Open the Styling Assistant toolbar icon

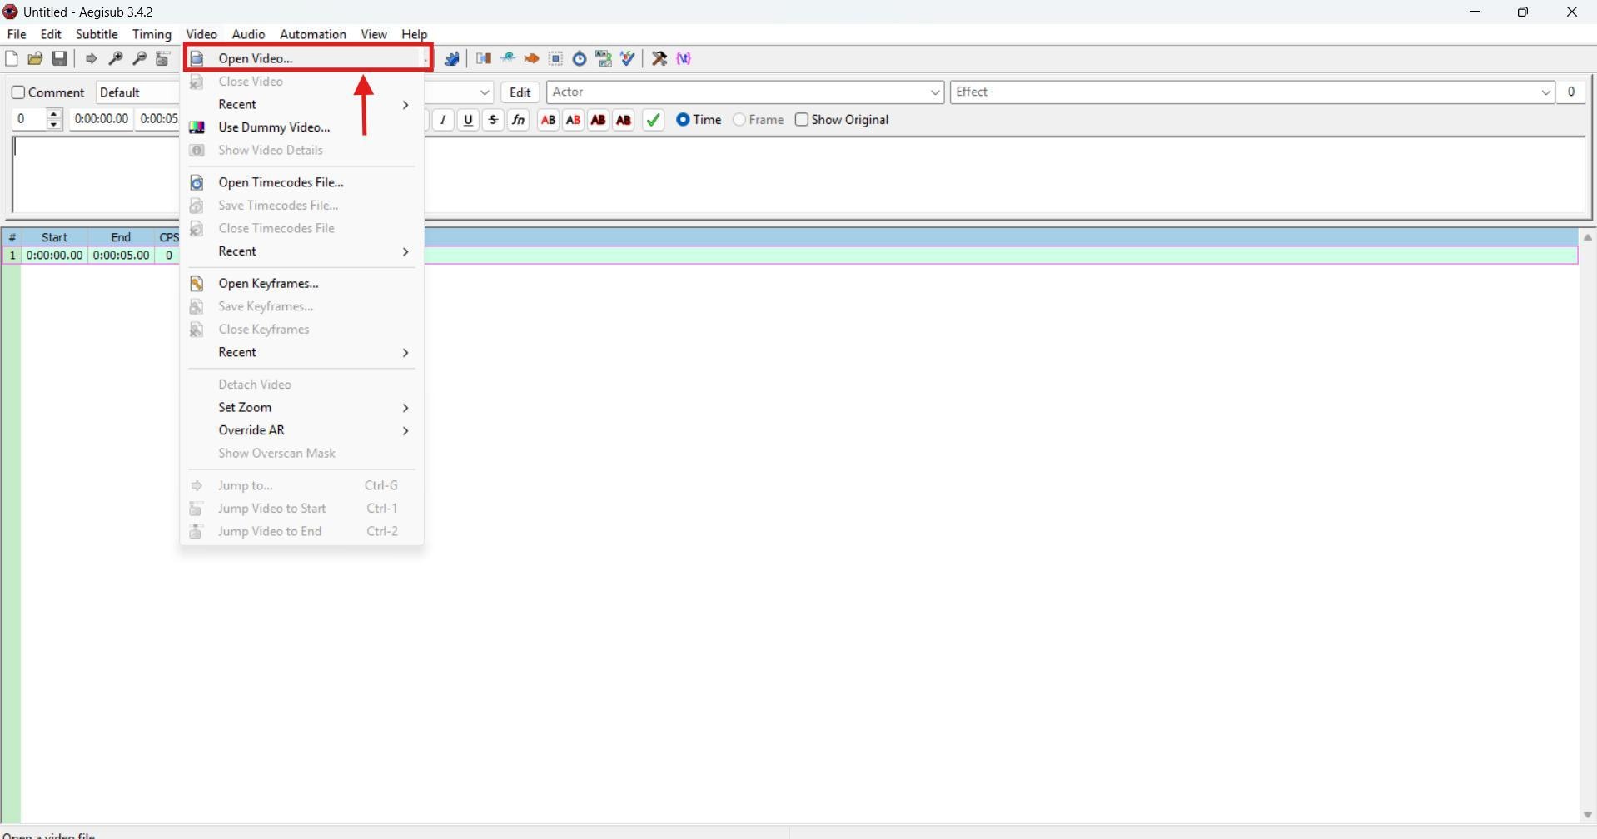coord(508,58)
